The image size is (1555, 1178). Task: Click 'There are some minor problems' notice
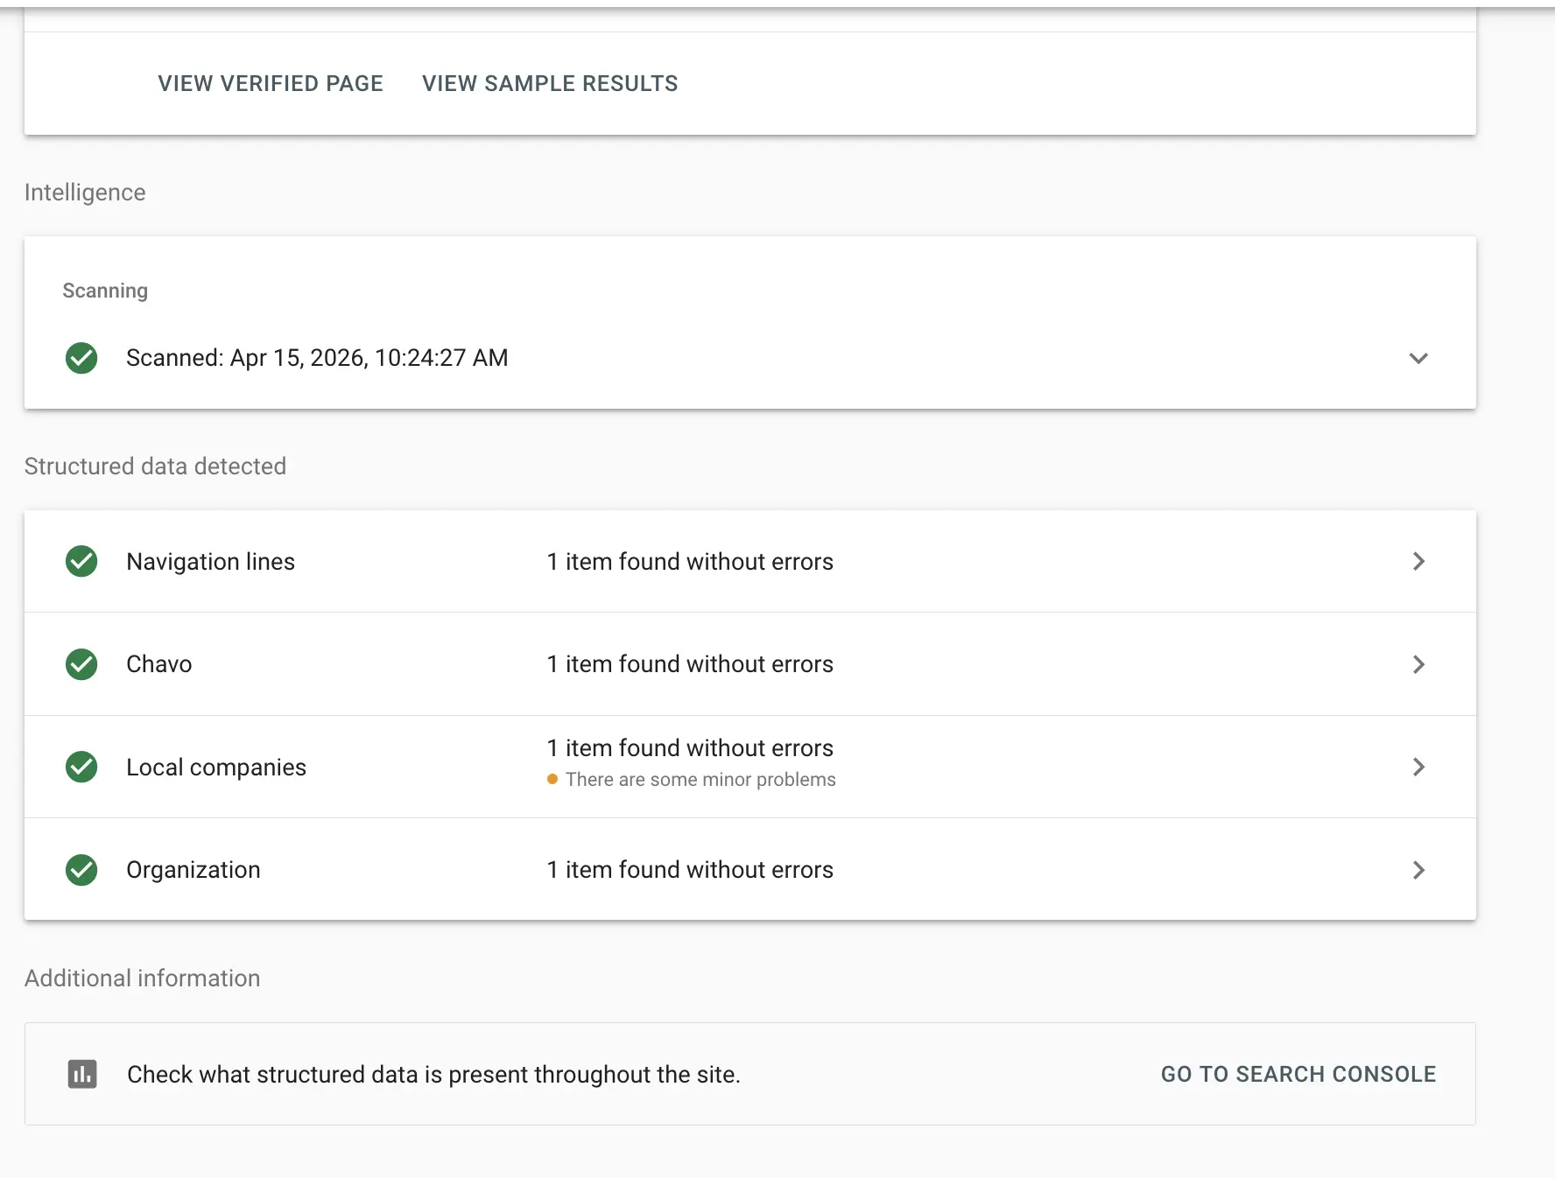(700, 780)
